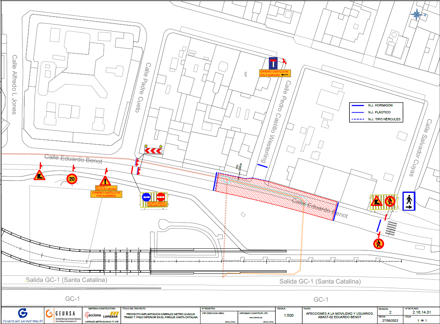The height and width of the screenshot is (324, 440).
Task: Click the north compass rose symbol
Action: click(417, 15)
